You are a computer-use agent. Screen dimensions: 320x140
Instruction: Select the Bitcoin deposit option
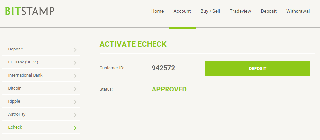click(41, 88)
